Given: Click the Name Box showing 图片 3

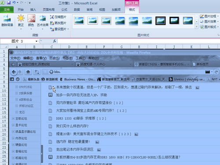Looking at the screenshot, I should click(17, 41).
